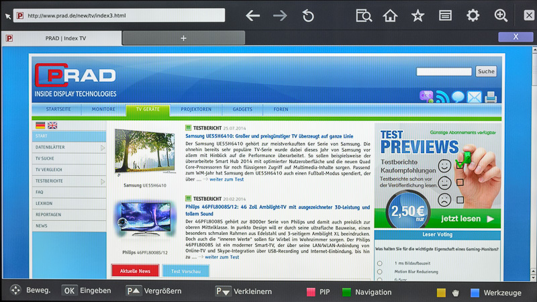Tick the happy smiley checkbox in Test Previews

click(460, 165)
